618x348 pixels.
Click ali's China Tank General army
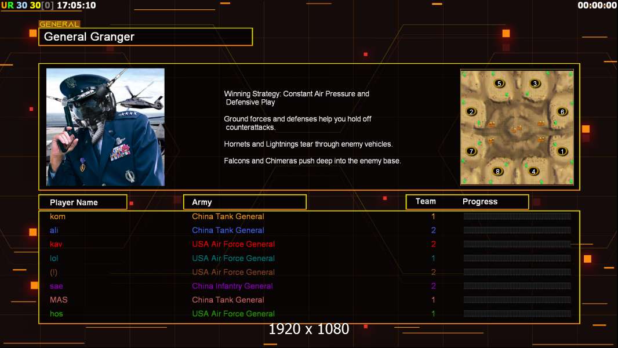pyautogui.click(x=228, y=230)
